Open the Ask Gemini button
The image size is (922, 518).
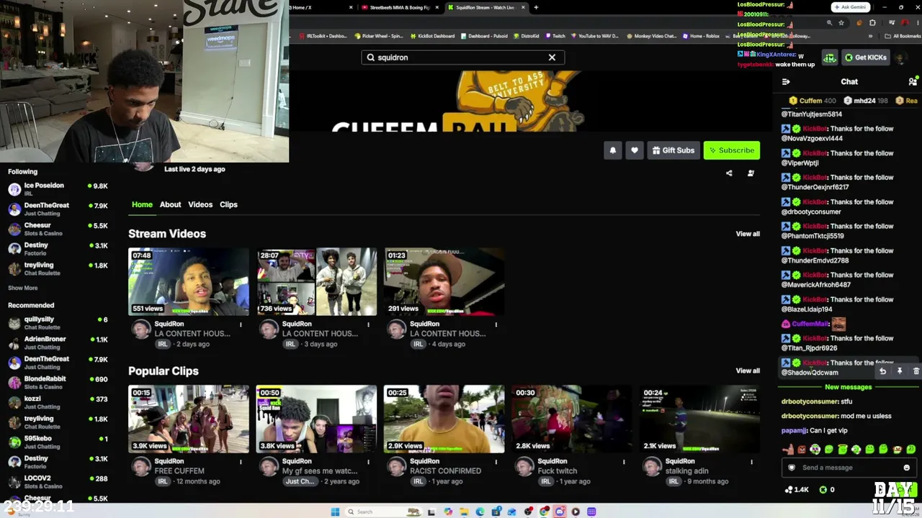click(851, 7)
